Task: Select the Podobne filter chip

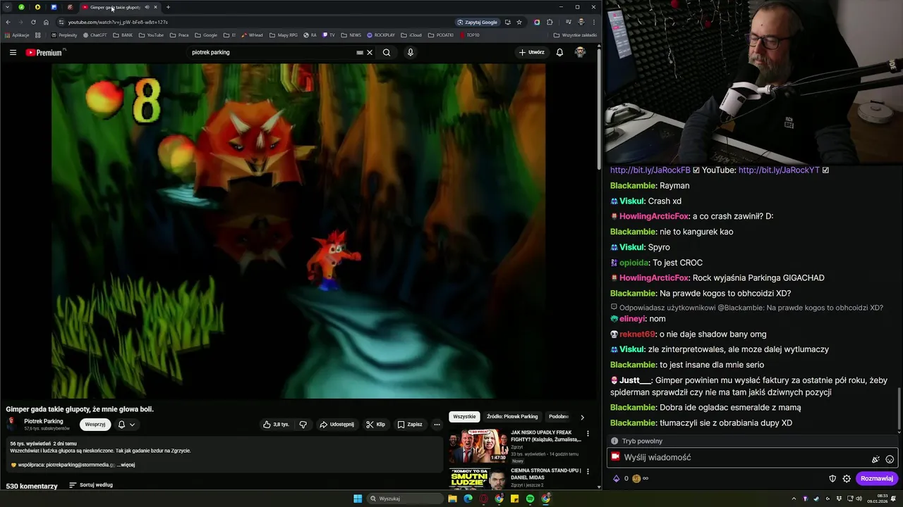Action: click(x=559, y=417)
